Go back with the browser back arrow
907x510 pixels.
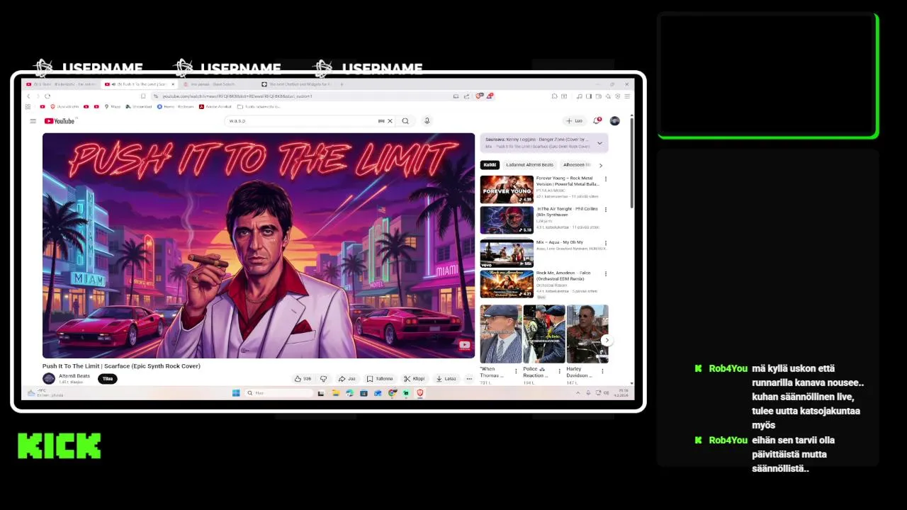28,96
